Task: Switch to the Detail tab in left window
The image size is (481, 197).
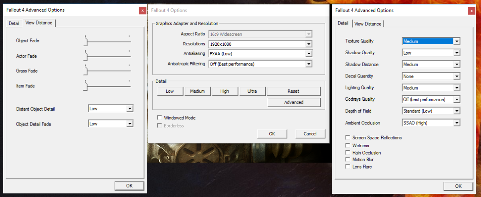Action: coord(14,23)
